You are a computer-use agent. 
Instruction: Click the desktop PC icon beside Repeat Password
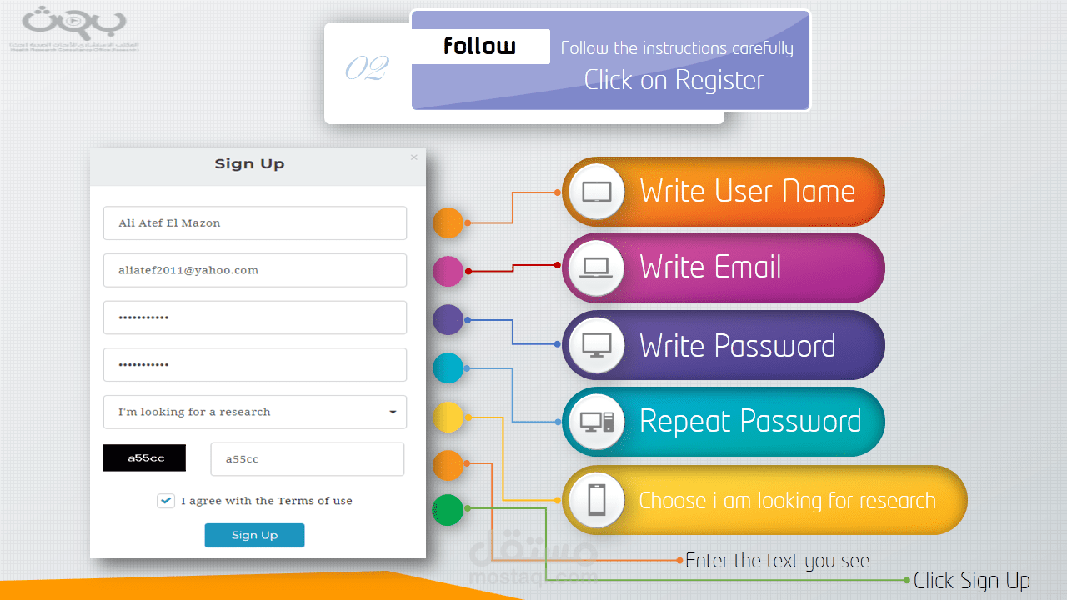point(596,422)
